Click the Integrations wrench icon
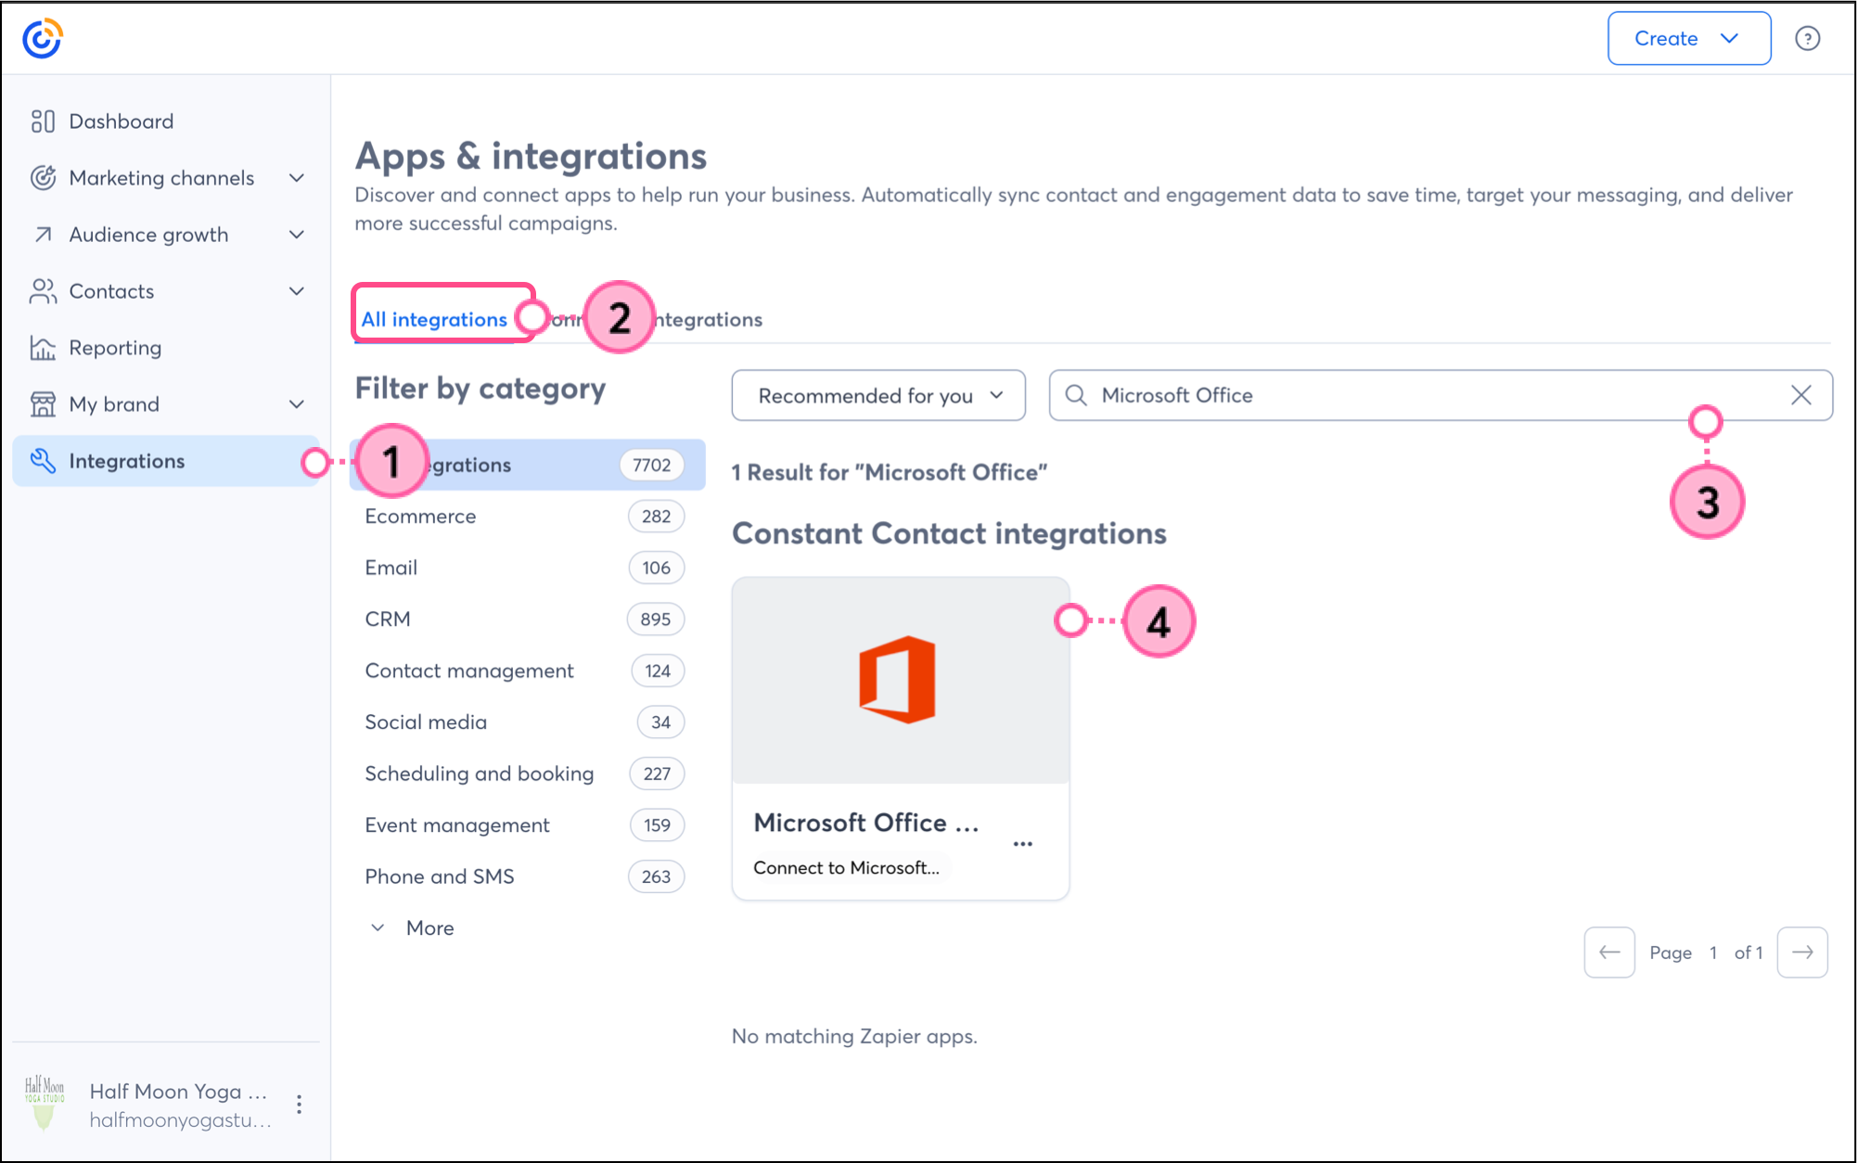 (43, 461)
